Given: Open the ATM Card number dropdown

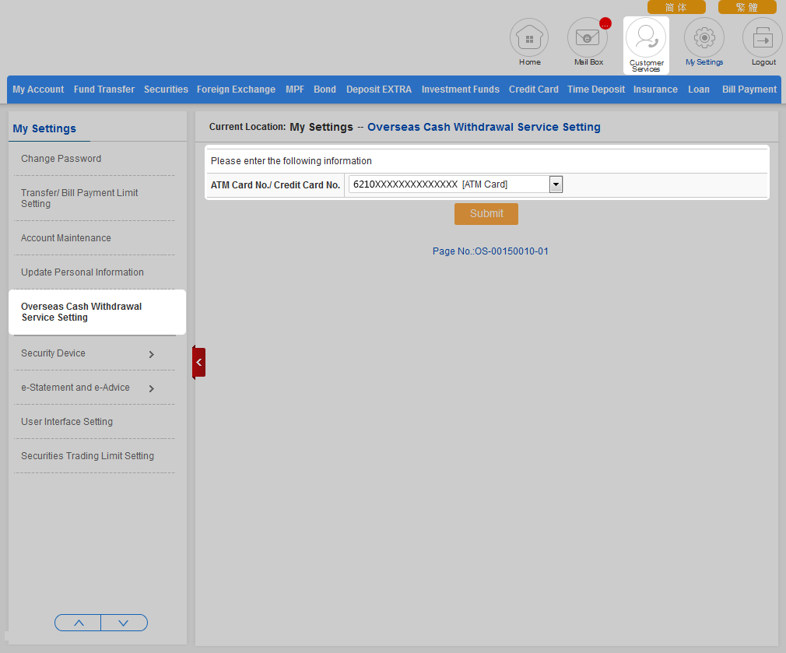Looking at the screenshot, I should pos(556,184).
